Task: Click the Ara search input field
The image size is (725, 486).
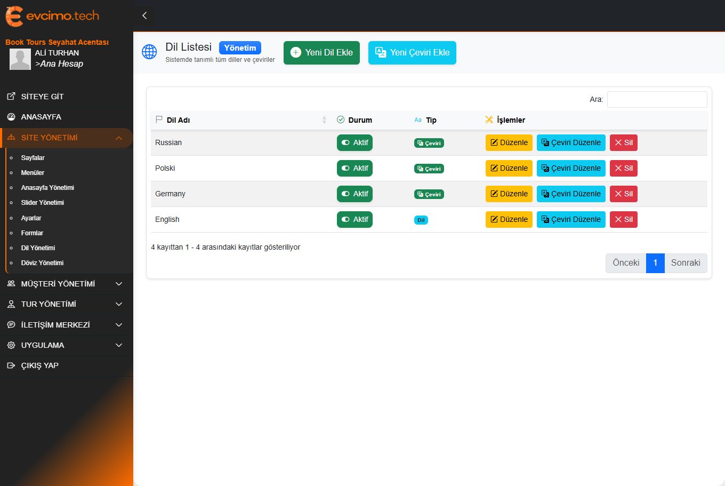Action: pyautogui.click(x=657, y=99)
